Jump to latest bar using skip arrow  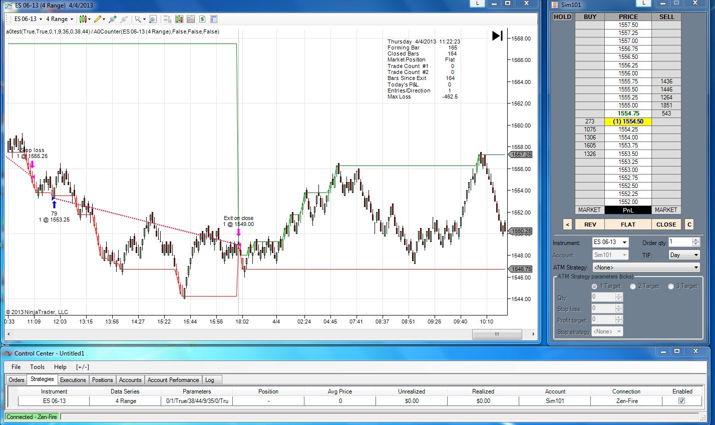pos(497,35)
